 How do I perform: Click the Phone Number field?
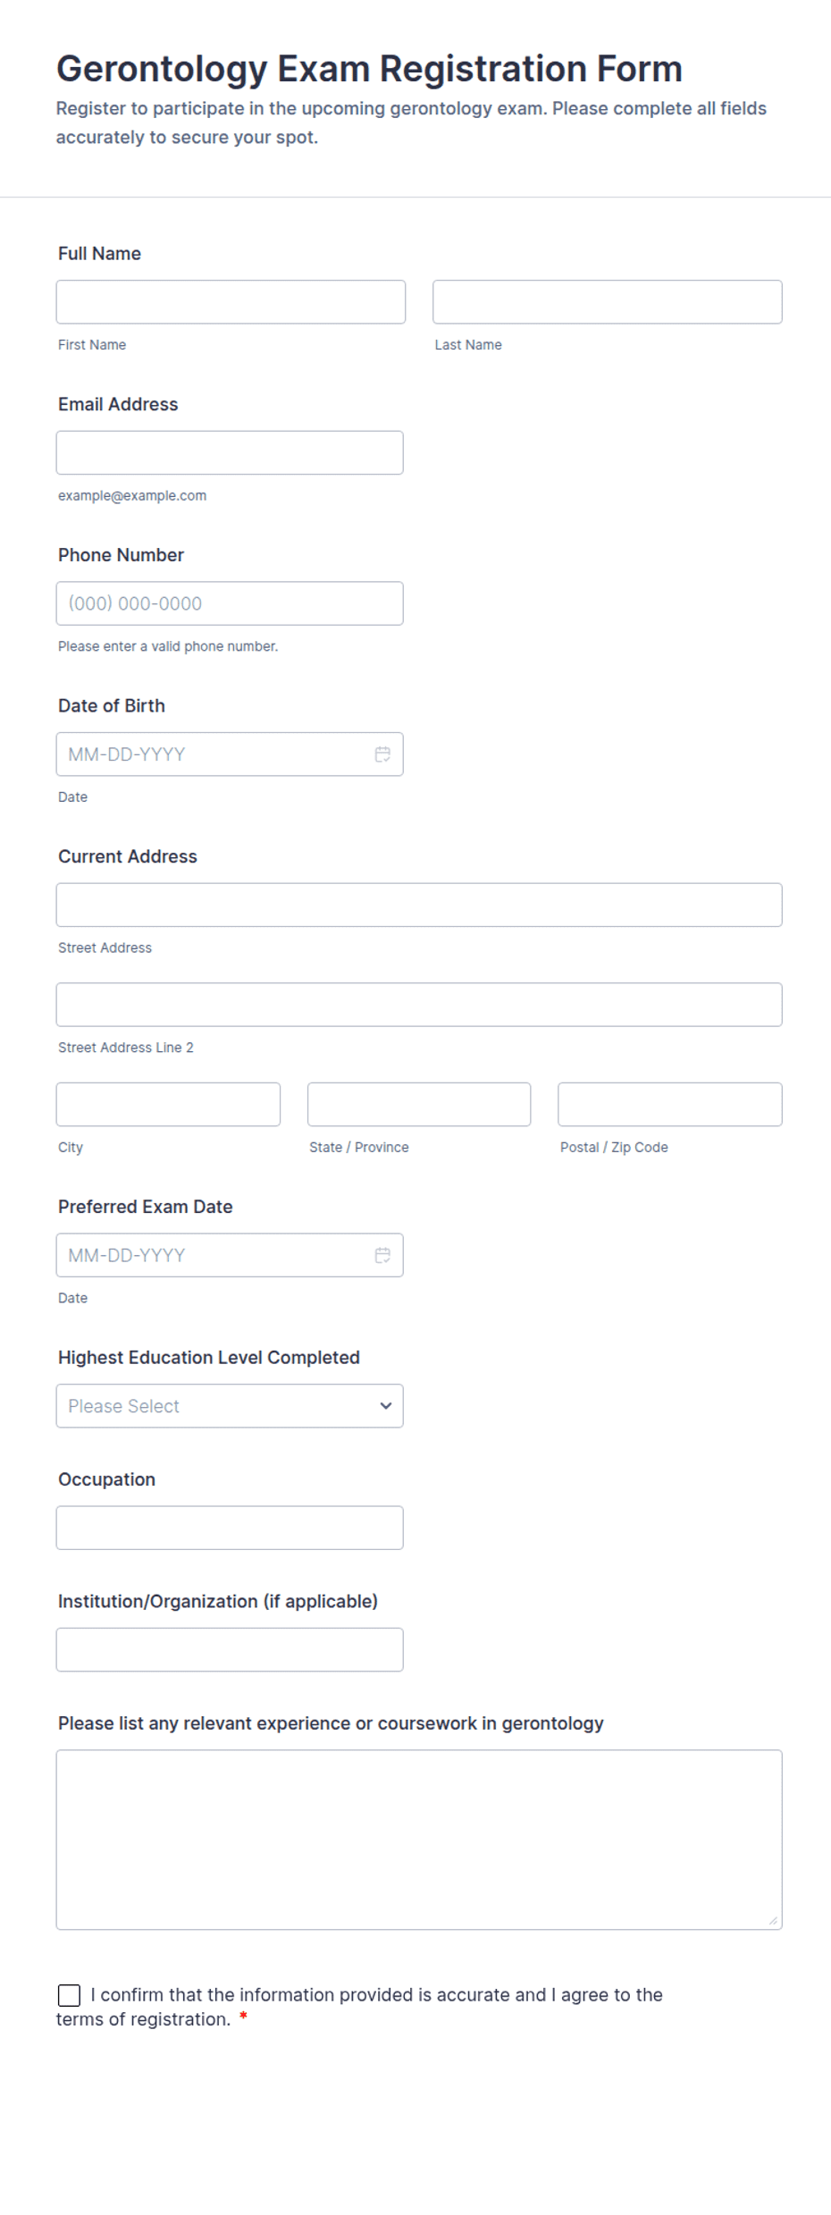pyautogui.click(x=230, y=603)
